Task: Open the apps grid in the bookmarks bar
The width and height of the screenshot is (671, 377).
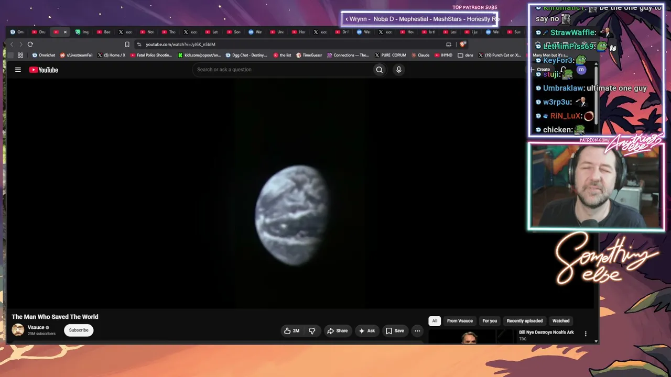Action: click(x=20, y=55)
